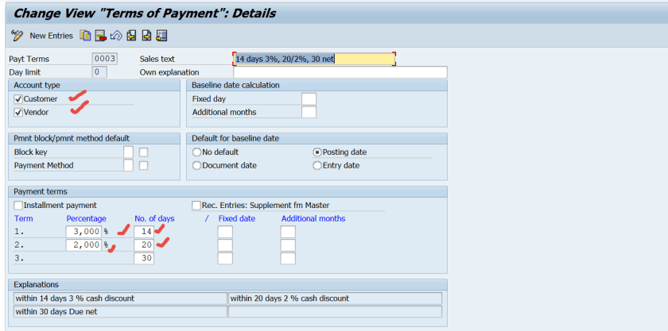This screenshot has height=331, width=668.
Task: Click explanation 'within 20 days 2 % cash discount'
Action: (x=336, y=298)
